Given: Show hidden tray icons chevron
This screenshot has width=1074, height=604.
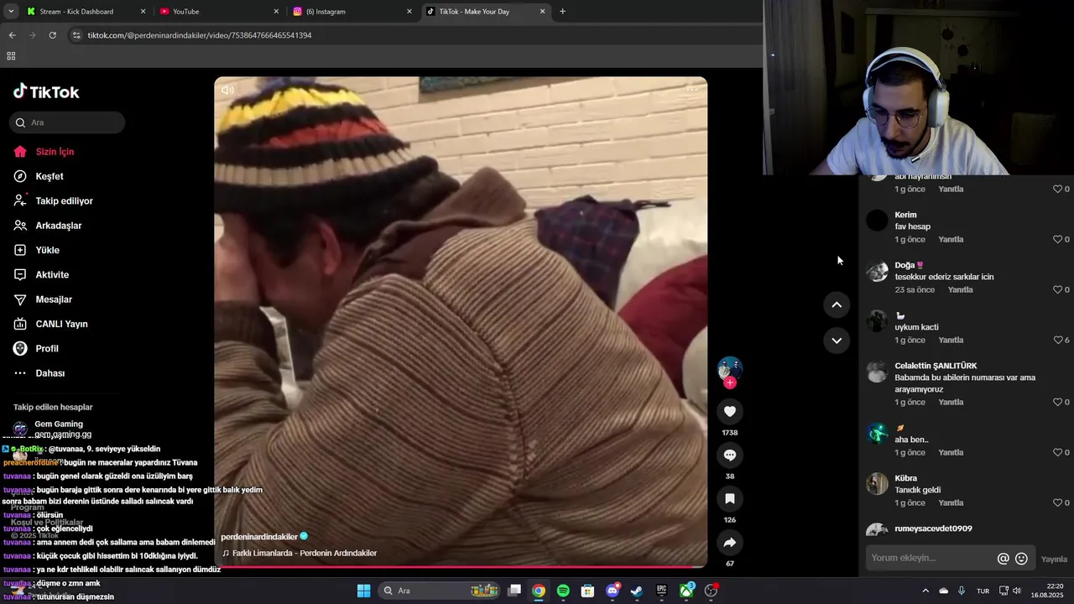Looking at the screenshot, I should click(925, 591).
